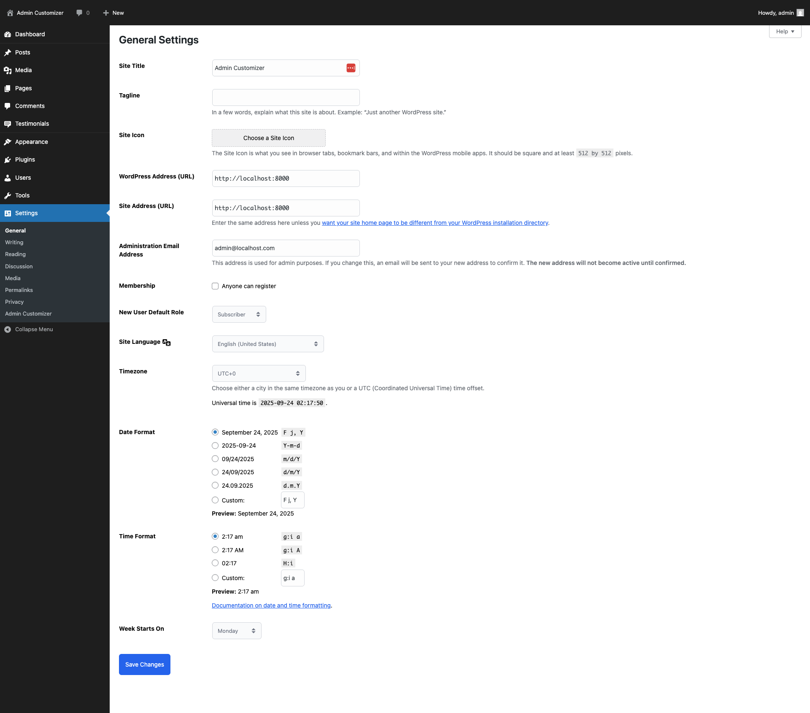Open the Week Starts On dropdown
The height and width of the screenshot is (713, 810).
(x=236, y=631)
